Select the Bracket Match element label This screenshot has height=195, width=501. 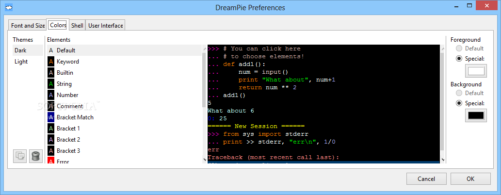click(x=75, y=117)
